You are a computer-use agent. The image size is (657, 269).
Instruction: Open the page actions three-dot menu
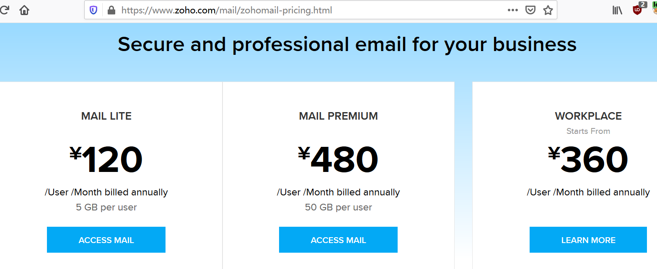point(512,10)
